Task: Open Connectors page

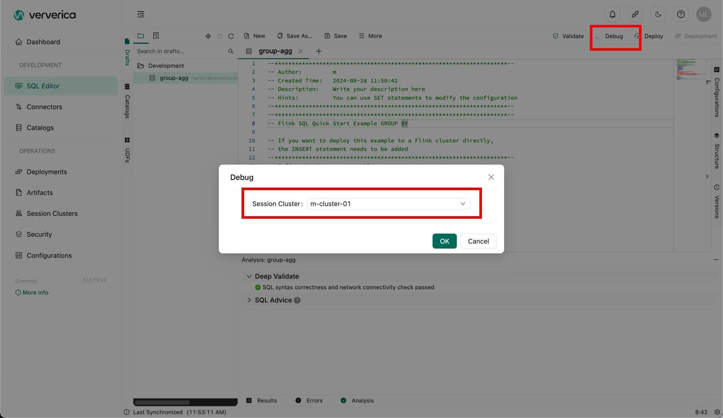Action: pos(61,107)
